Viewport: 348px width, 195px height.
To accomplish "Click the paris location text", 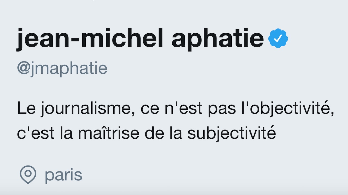I will (x=63, y=175).
